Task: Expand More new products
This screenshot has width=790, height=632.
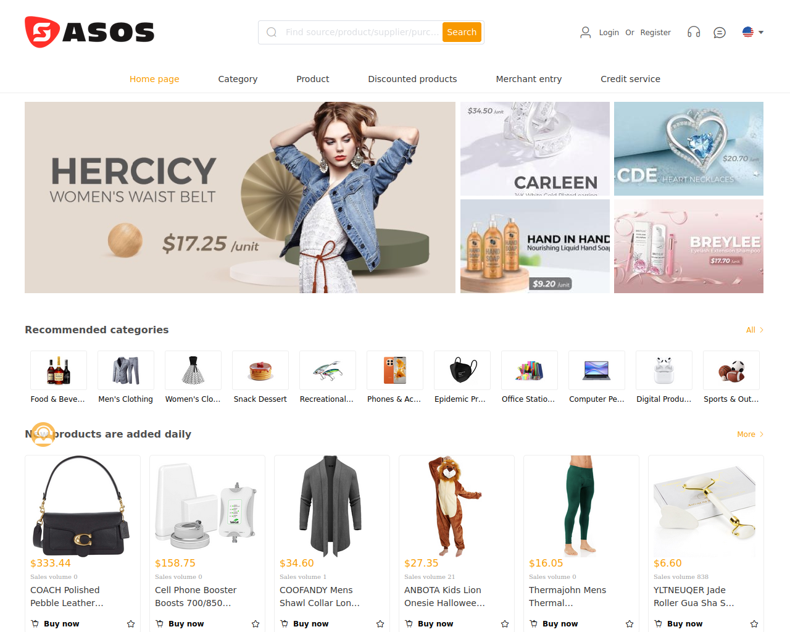Action: tap(750, 434)
